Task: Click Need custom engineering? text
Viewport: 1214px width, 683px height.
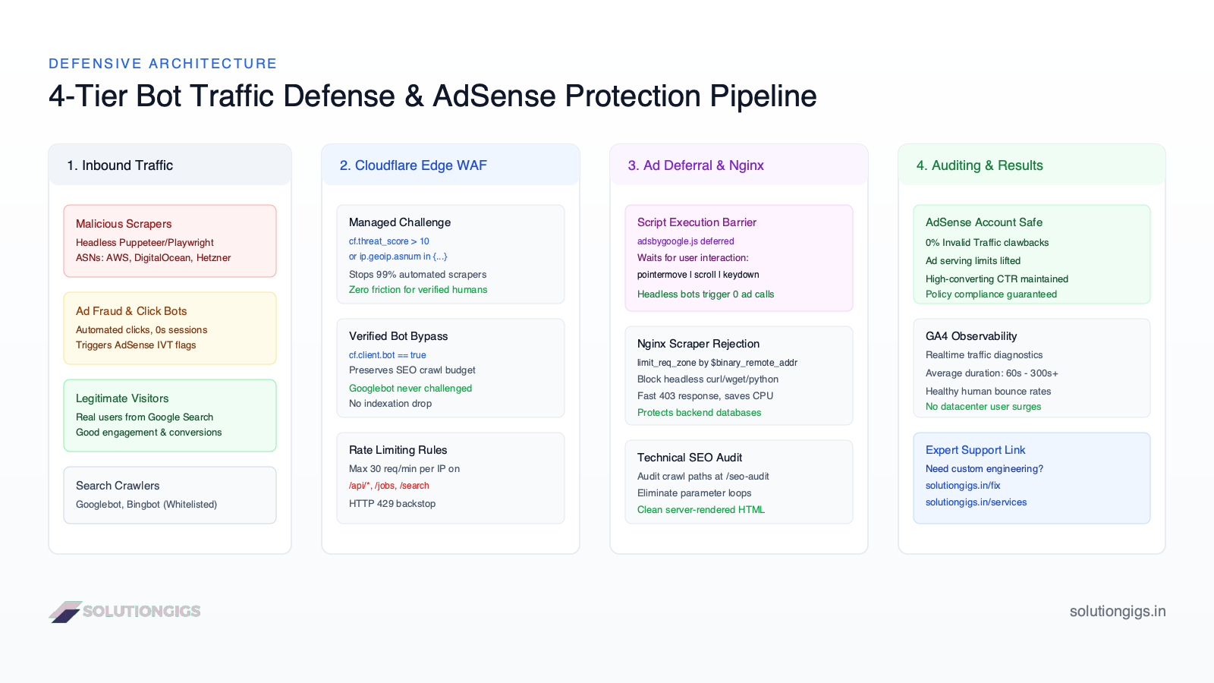Action: pyautogui.click(x=984, y=469)
